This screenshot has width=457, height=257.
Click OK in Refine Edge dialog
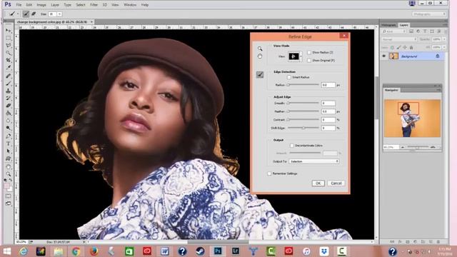click(318, 183)
